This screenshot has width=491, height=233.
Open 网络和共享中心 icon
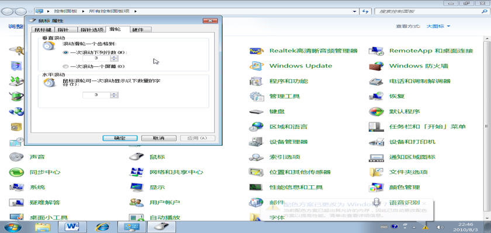pos(136,172)
